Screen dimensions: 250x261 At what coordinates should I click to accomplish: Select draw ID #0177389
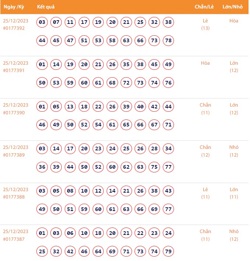tap(14, 155)
